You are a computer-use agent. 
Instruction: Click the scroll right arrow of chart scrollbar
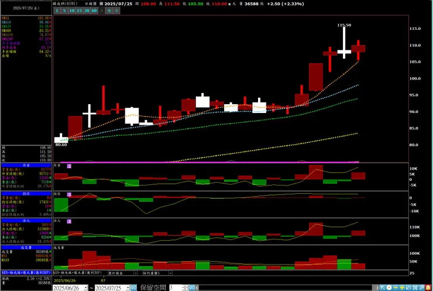[x=377, y=287]
